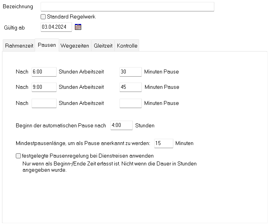Click the Mindestpausenlänge field showing 15
The width and height of the screenshot is (270, 224).
(163, 143)
